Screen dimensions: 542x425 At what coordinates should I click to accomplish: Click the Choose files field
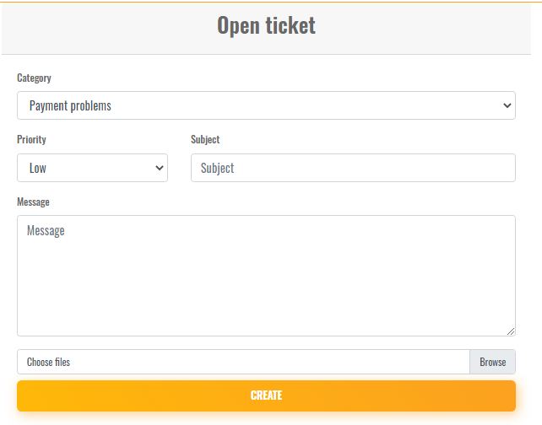[243, 362]
